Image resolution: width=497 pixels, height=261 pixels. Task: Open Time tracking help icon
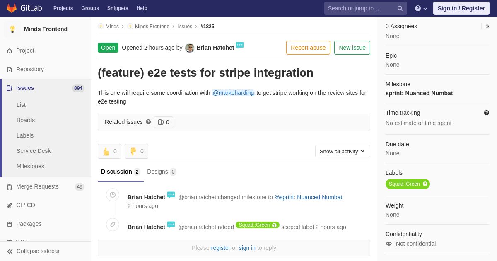(487, 113)
